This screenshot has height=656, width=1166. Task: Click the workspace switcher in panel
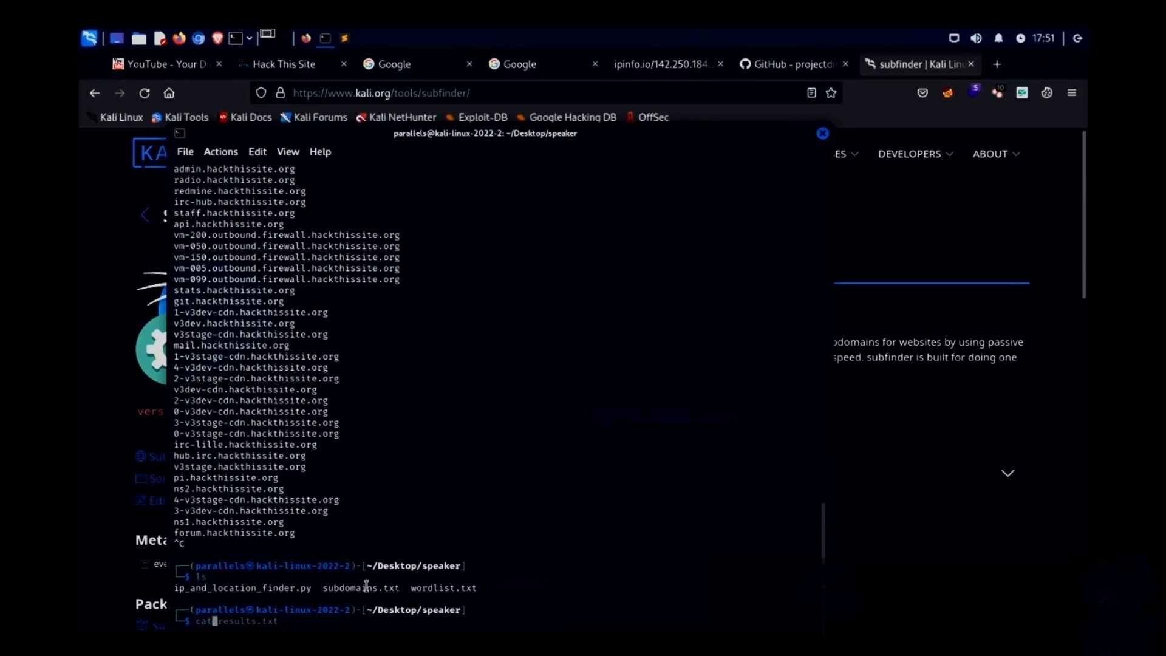[268, 35]
